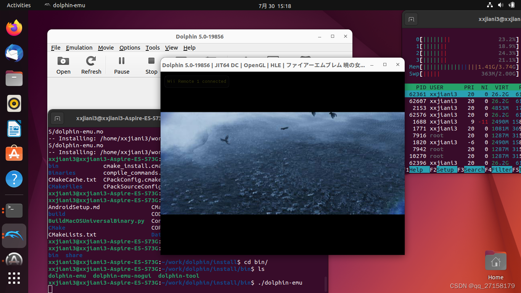Open LibreOffice Writer from the dock
Screen dimensions: 521x293
point(14,129)
